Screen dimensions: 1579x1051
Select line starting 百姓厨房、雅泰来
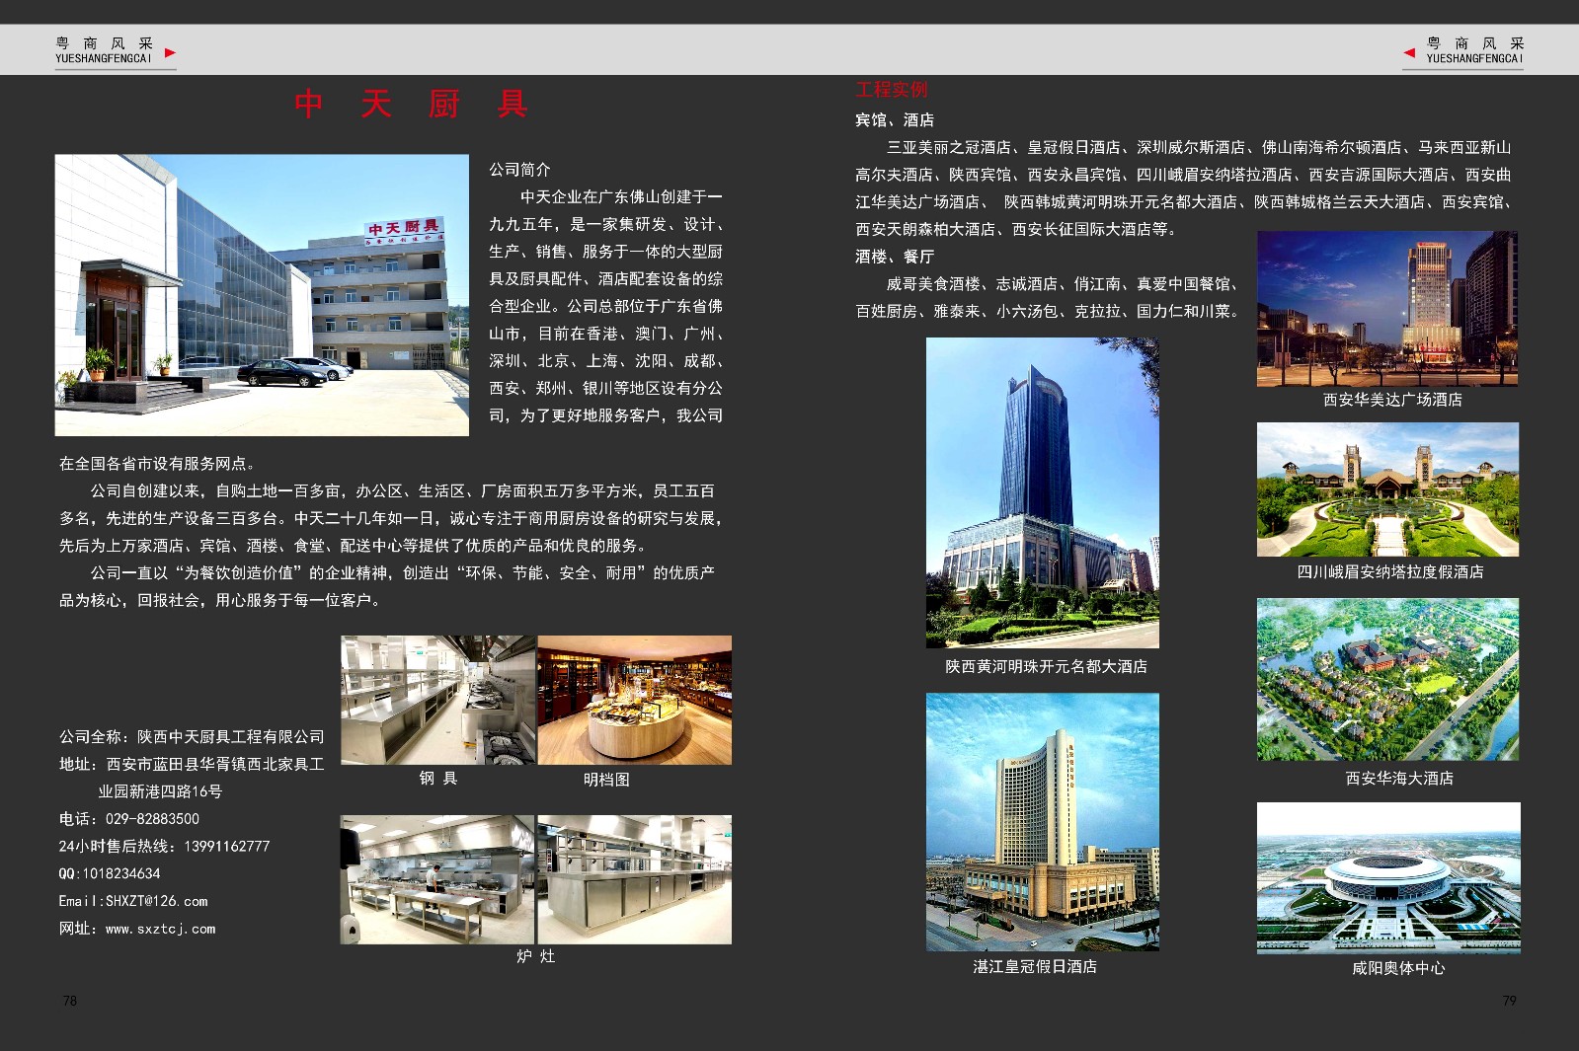click(x=1047, y=312)
